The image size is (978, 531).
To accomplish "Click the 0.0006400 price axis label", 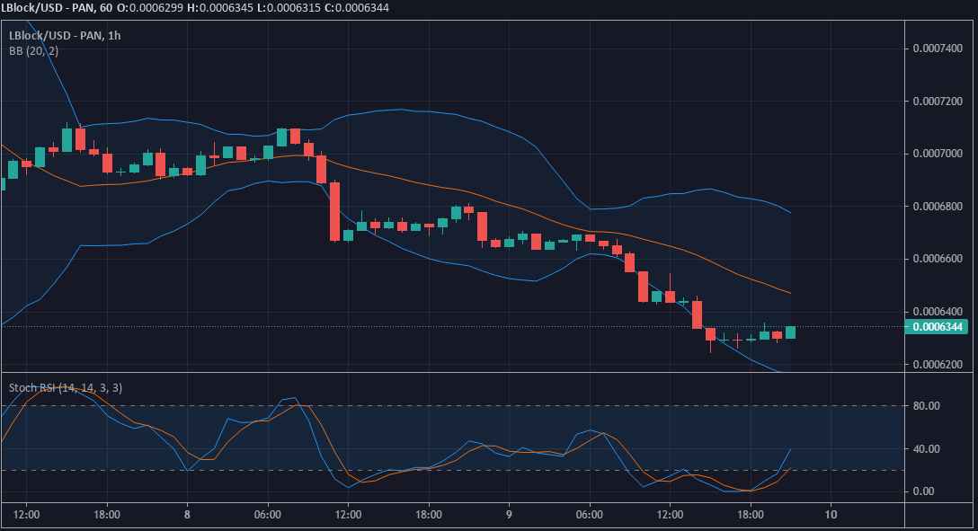I will [x=938, y=311].
